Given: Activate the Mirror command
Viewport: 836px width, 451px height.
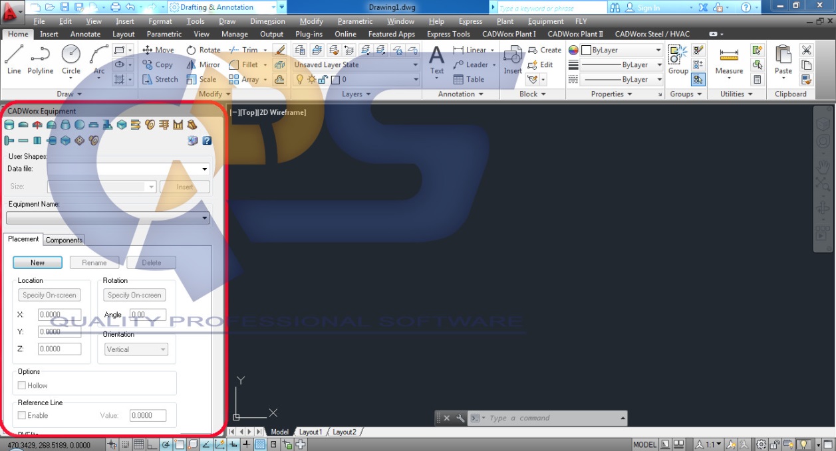Looking at the screenshot, I should [x=203, y=64].
